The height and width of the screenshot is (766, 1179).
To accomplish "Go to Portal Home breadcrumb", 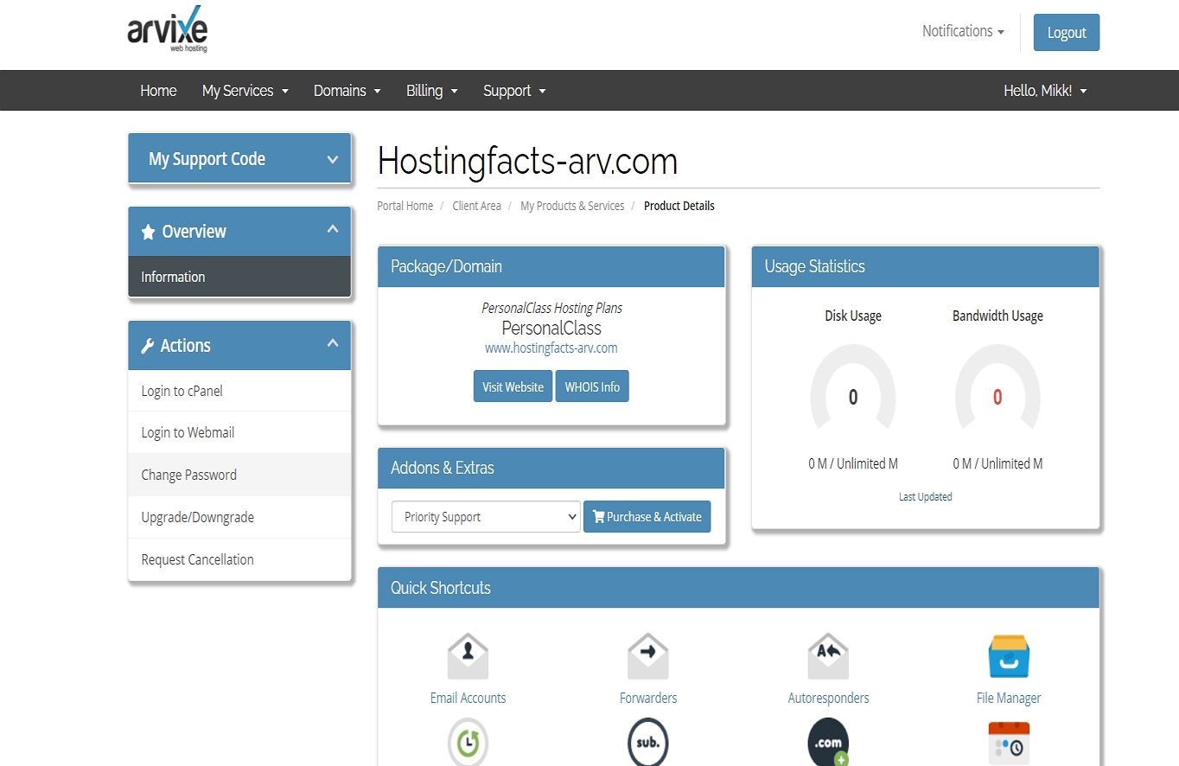I will (405, 206).
